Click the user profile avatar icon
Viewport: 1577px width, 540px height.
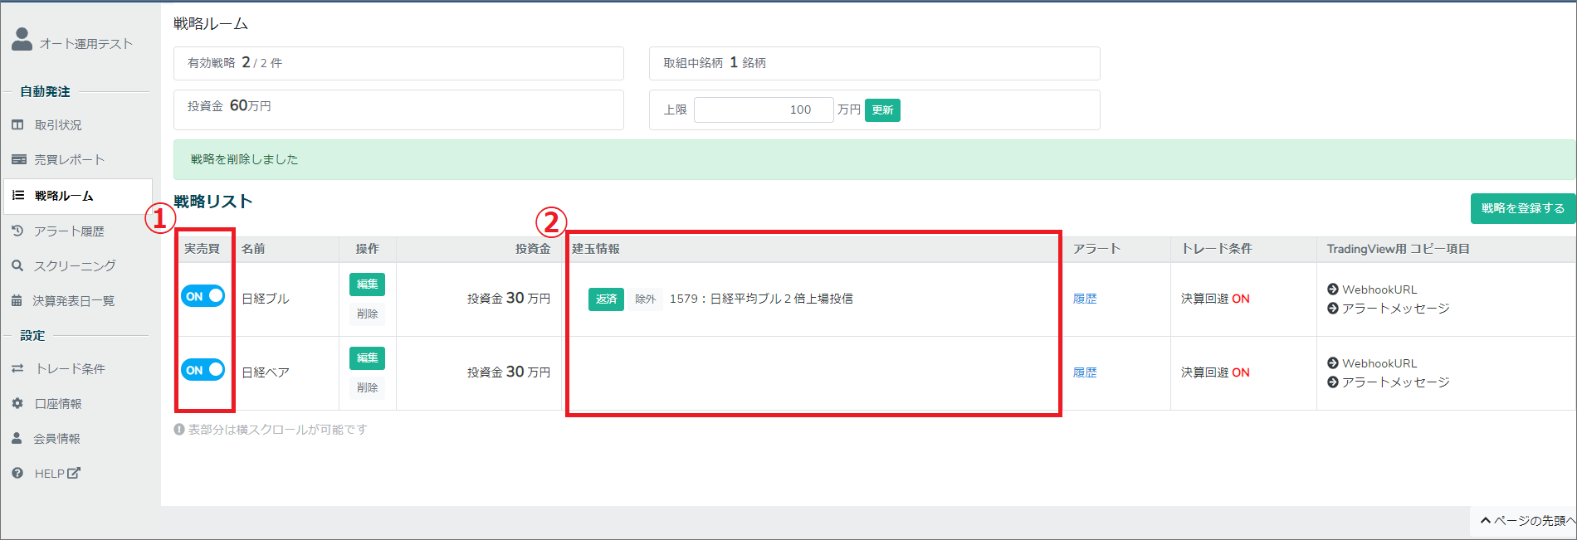22,39
